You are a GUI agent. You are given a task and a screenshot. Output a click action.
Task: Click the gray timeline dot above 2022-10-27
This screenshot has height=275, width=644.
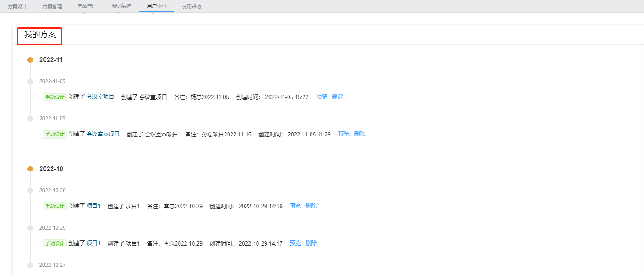pos(30,265)
